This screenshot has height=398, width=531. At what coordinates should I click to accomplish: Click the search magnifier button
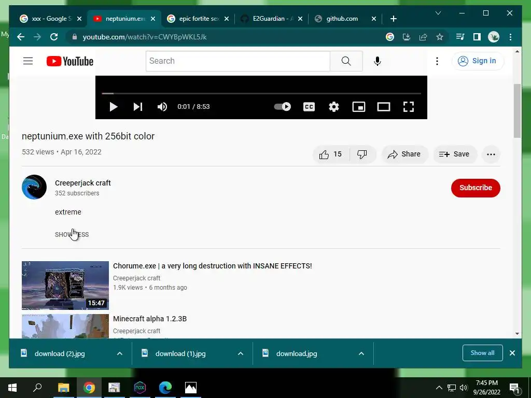pos(346,61)
